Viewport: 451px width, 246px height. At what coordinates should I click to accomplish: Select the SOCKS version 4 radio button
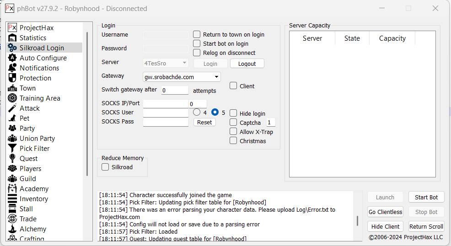197,112
